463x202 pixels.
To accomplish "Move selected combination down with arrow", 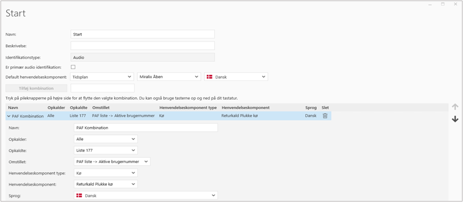I will point(455,119).
